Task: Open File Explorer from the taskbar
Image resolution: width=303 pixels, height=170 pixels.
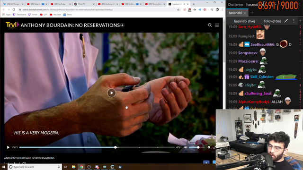Action: pyautogui.click(x=74, y=167)
